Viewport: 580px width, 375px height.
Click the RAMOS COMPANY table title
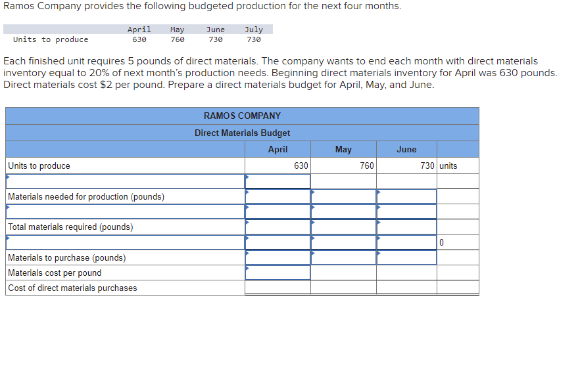tap(242, 116)
